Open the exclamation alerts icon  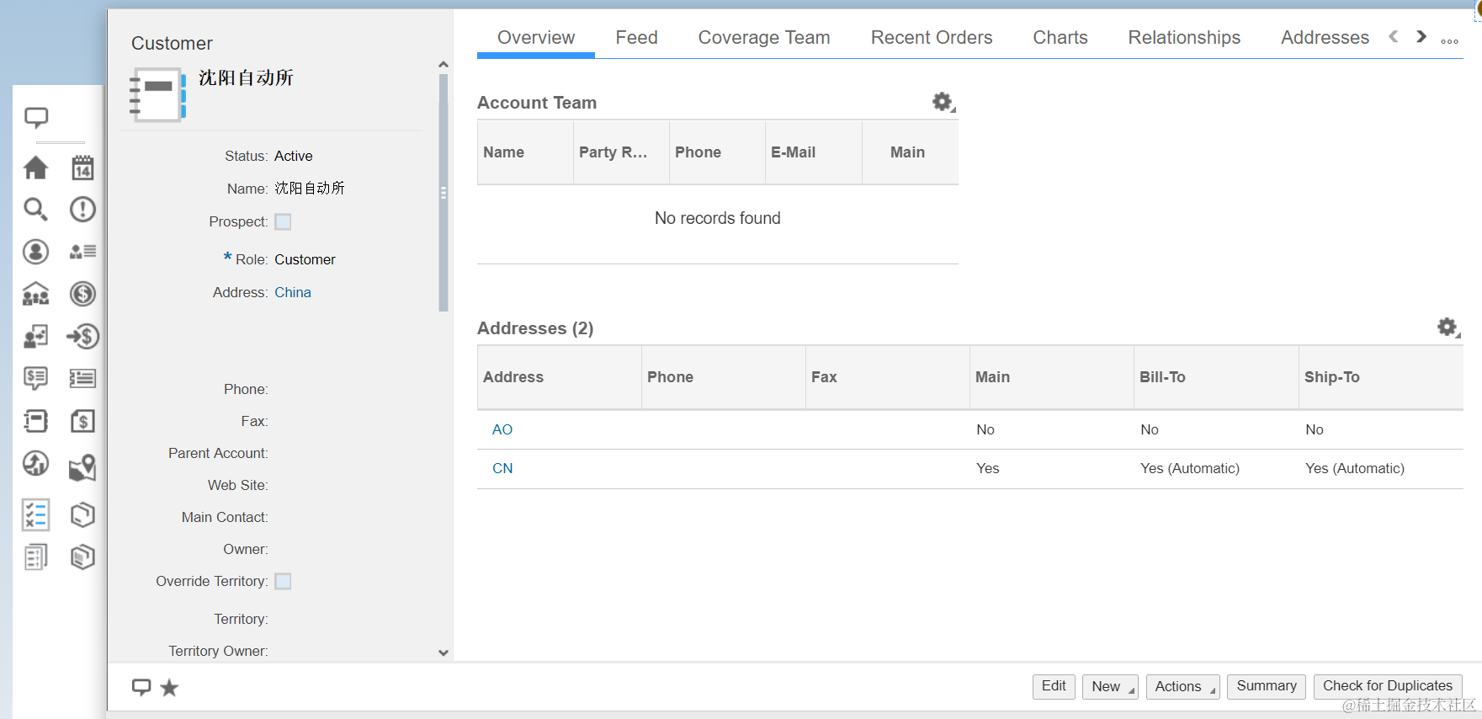coord(82,209)
